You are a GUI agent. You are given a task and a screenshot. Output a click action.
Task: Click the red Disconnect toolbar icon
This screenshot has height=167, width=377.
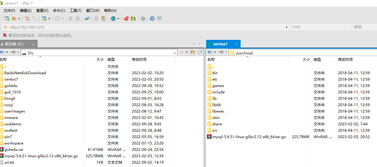click(28, 19)
